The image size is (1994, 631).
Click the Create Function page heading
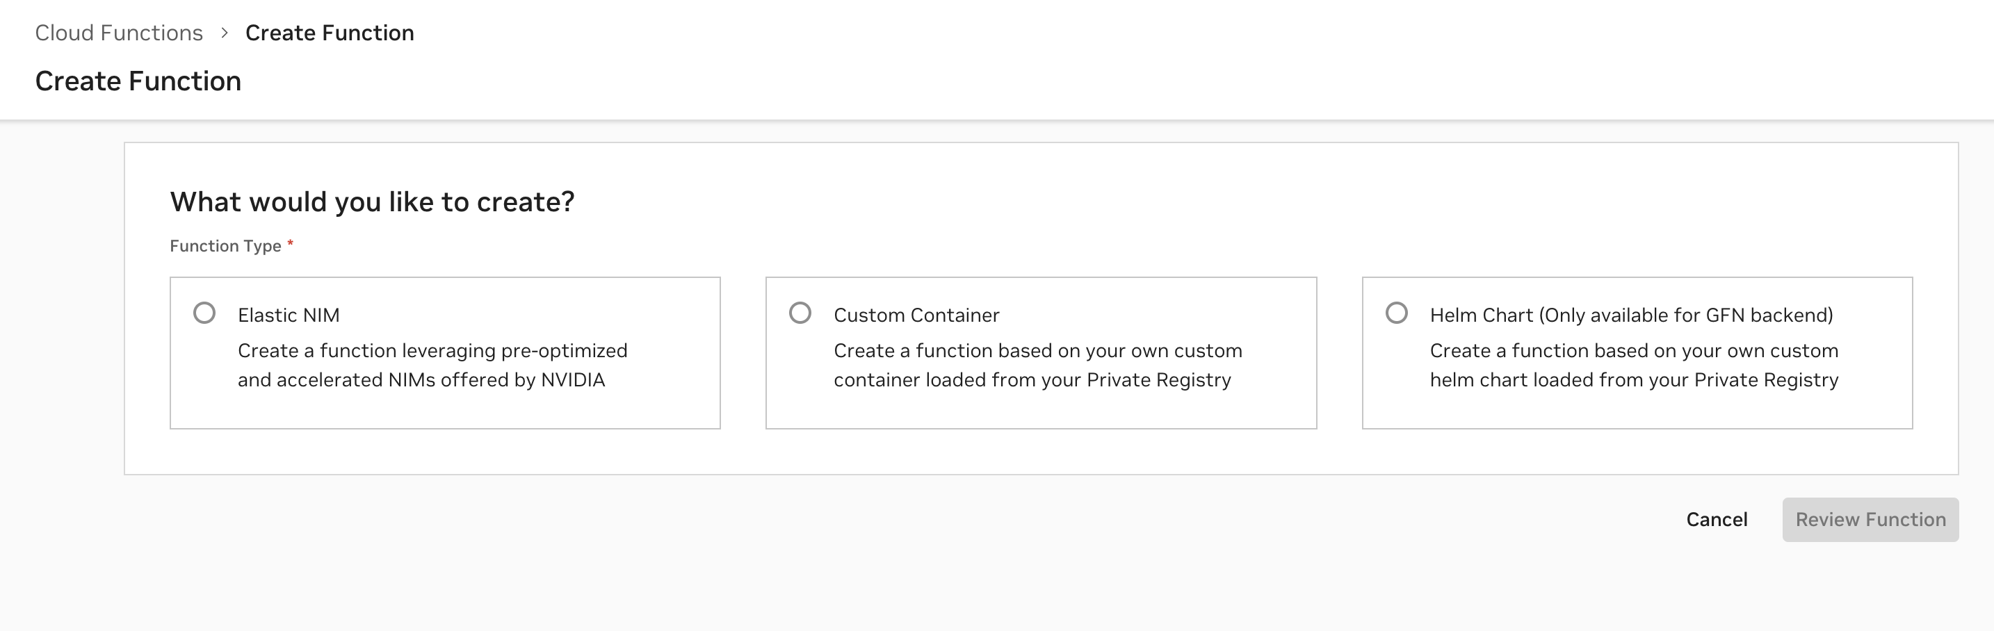point(138,81)
